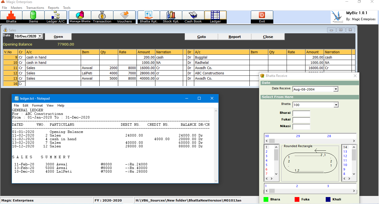Click right arrow of bottom list scrollbar

[x=354, y=191]
